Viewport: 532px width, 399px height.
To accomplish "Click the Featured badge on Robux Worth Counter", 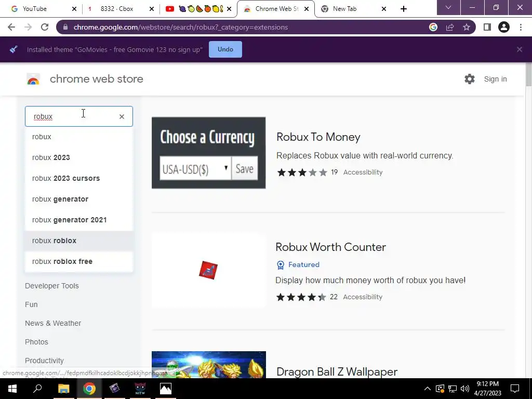I will point(298,264).
